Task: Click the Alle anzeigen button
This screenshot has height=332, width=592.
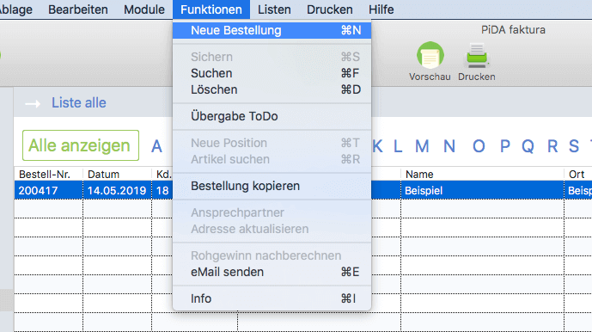Action: (81, 145)
